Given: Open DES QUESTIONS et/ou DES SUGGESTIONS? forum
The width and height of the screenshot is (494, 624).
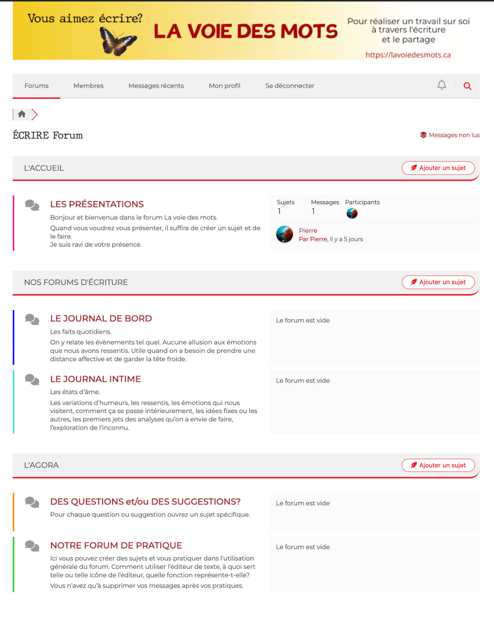Looking at the screenshot, I should (x=145, y=502).
